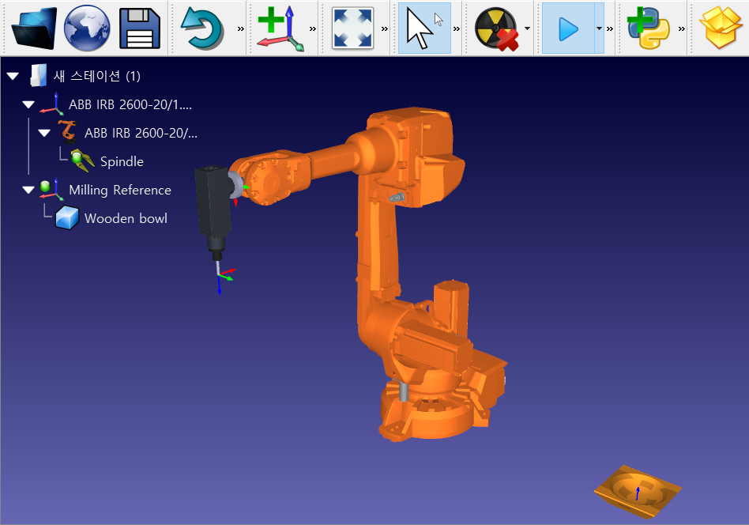
Task: Expand hidden toolbar items after play button
Action: [609, 28]
